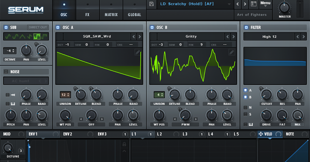Click the DIRECT OUT button
The image size is (310, 162).
coord(38,28)
